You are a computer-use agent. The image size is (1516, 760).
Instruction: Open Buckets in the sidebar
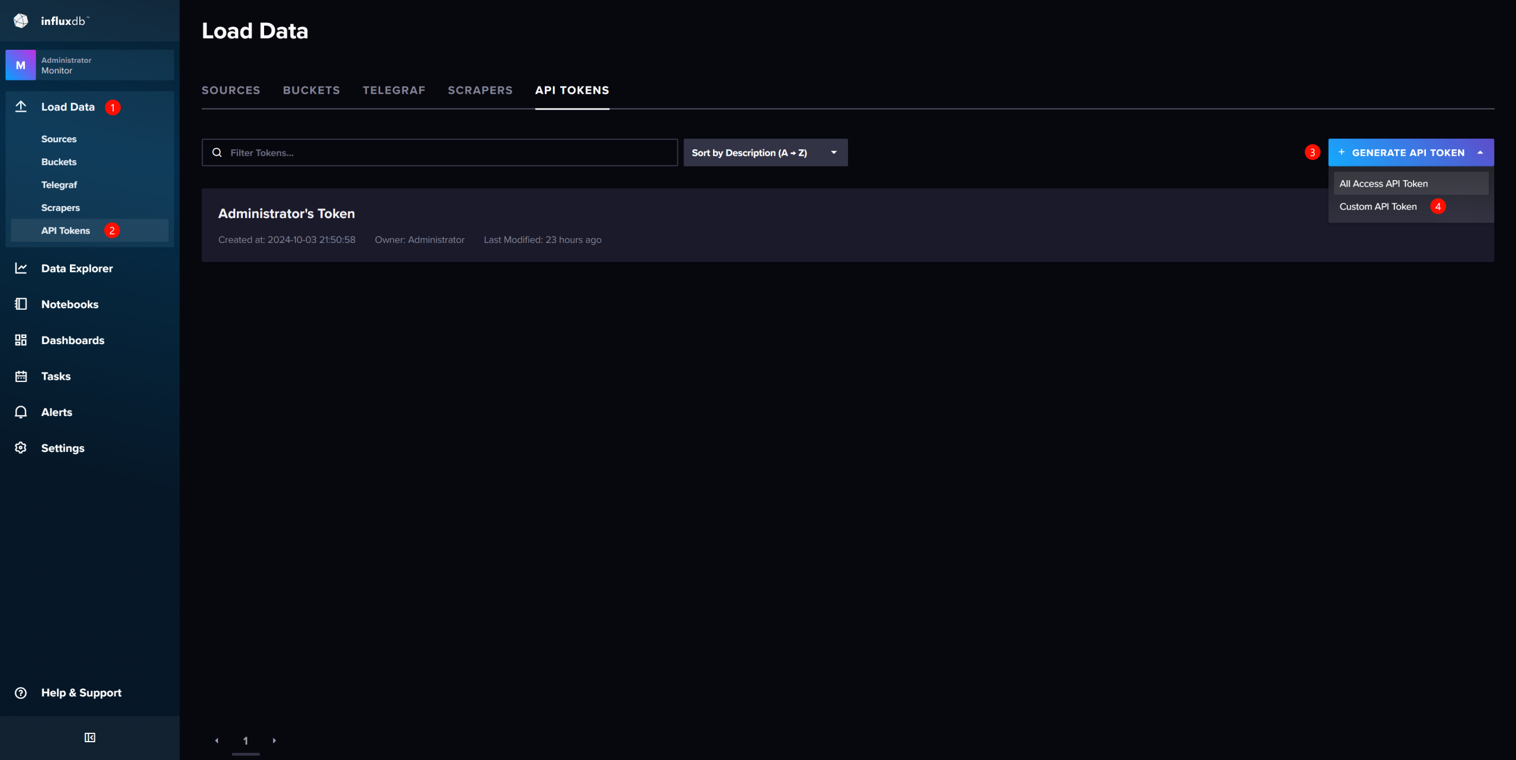click(59, 162)
